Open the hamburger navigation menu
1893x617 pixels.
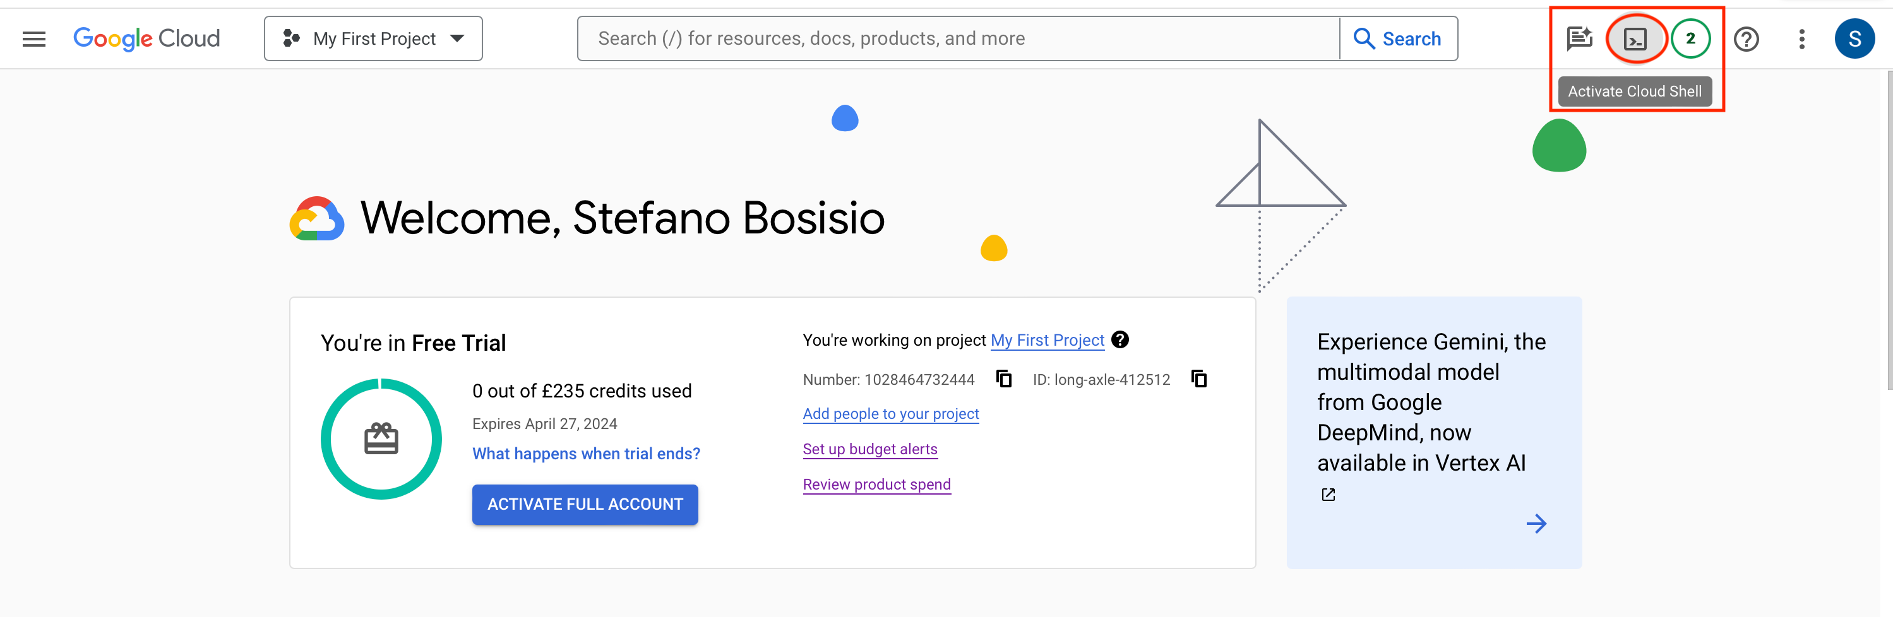pos(34,39)
